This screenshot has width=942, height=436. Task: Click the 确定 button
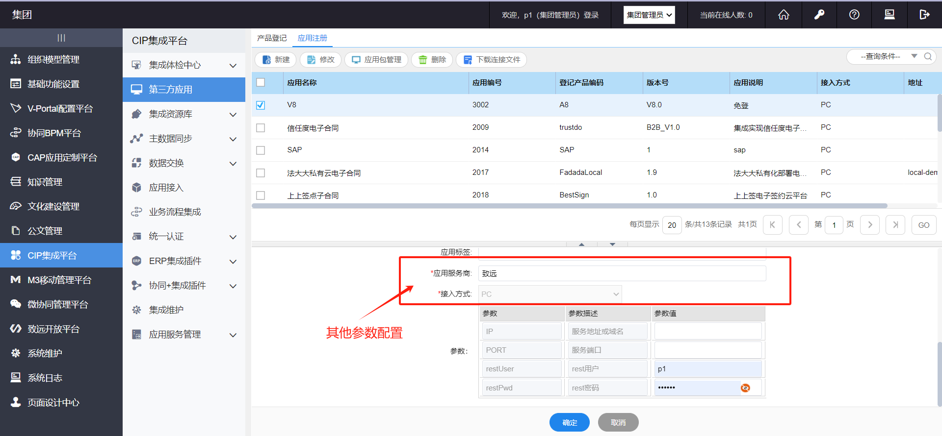click(569, 422)
